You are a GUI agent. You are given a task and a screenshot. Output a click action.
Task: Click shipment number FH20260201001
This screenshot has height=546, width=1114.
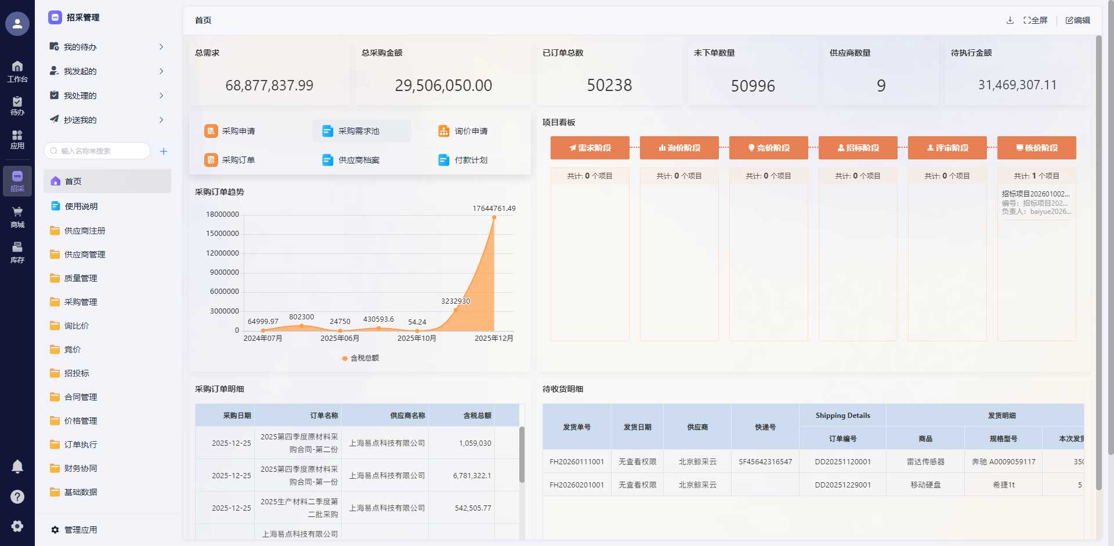tap(577, 485)
